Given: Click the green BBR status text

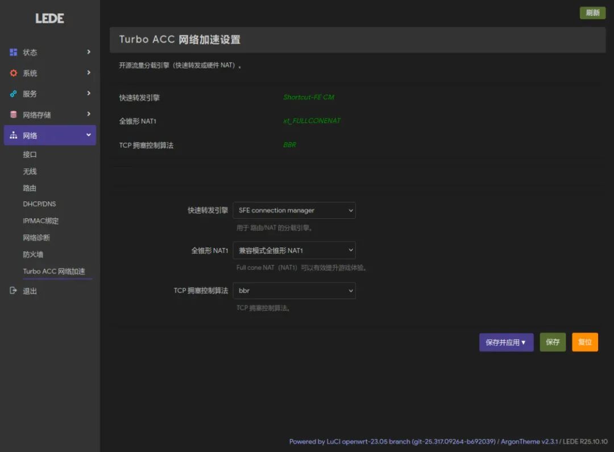Looking at the screenshot, I should 290,145.
